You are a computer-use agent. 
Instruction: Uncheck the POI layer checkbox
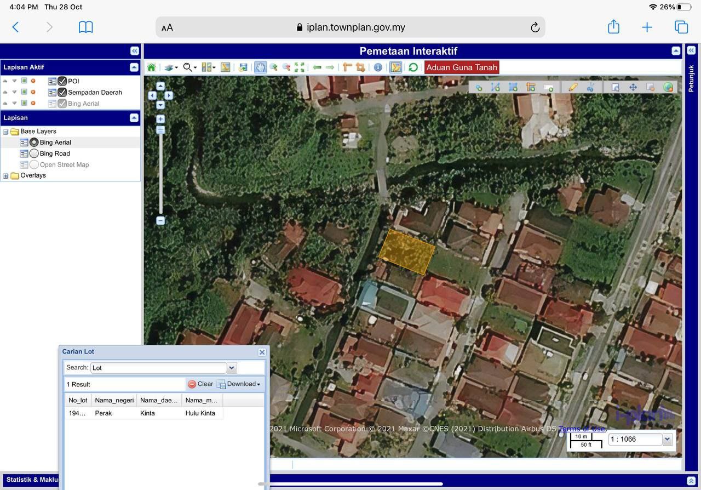(x=62, y=81)
